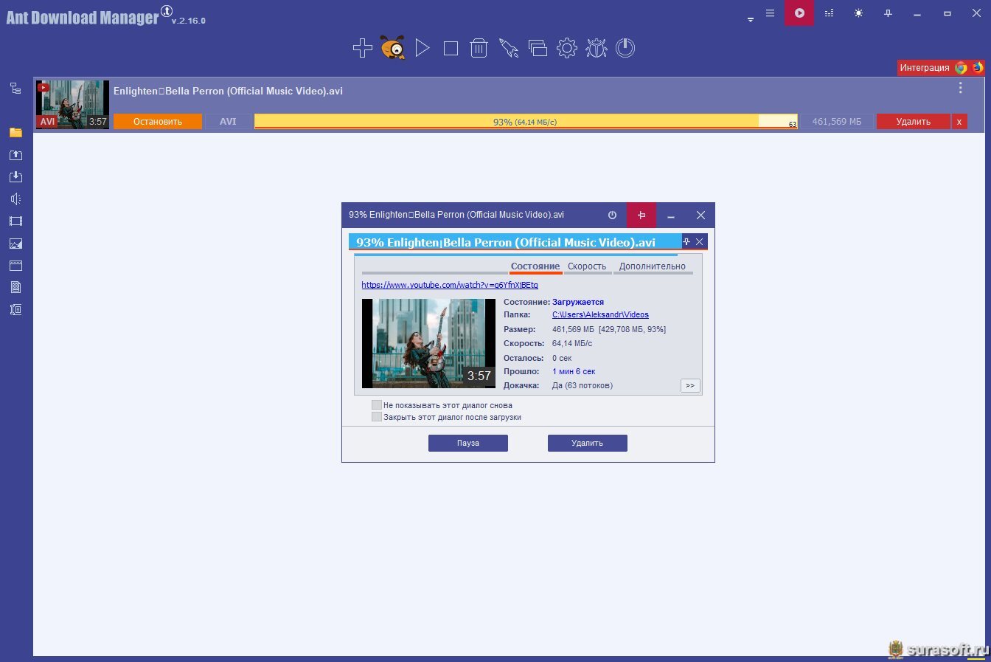
Task: Switch to the Скорость tab
Action: click(587, 266)
